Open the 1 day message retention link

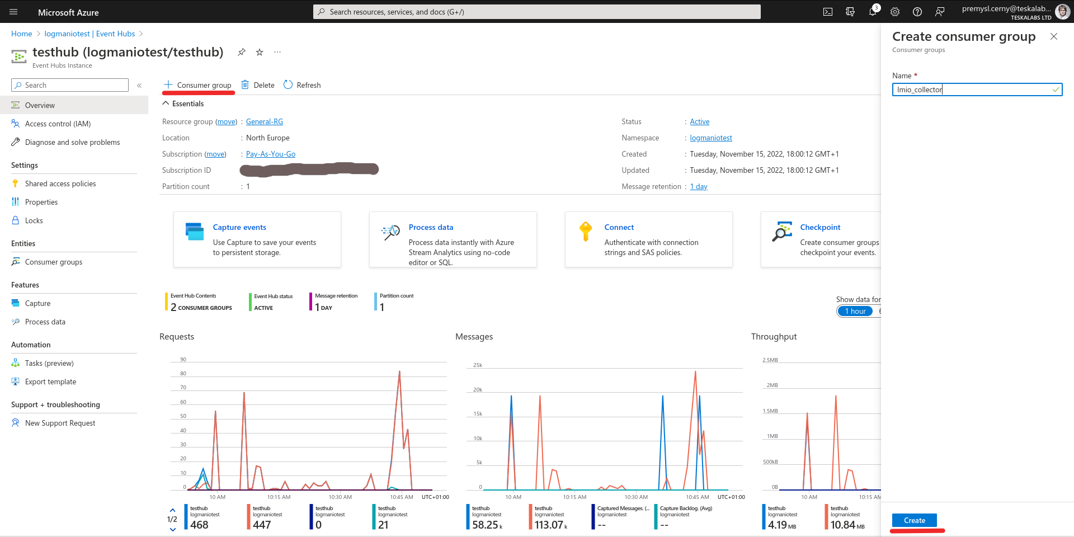(699, 186)
